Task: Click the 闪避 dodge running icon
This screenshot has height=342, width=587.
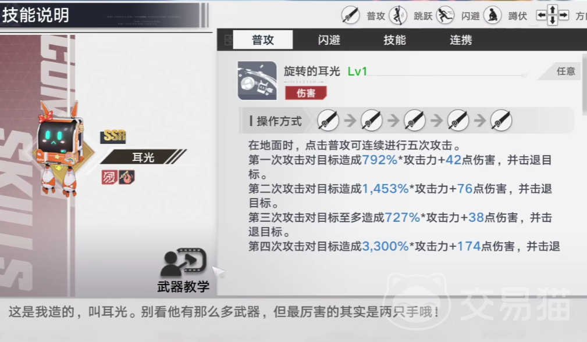Action: pyautogui.click(x=445, y=16)
